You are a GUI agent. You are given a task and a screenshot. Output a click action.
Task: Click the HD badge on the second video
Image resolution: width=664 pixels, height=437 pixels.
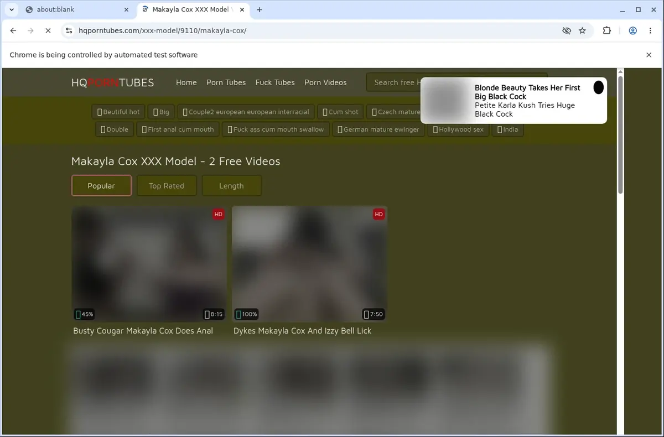coord(378,214)
